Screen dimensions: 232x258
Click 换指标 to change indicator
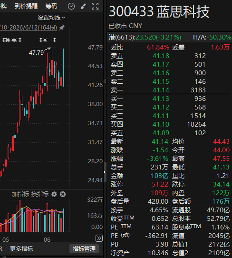click(40, 194)
